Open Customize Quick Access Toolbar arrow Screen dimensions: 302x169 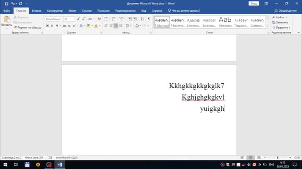click(27, 4)
